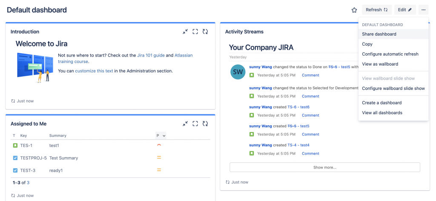Star the Default dashboard as favorite
This screenshot has width=436, height=201.
354,10
